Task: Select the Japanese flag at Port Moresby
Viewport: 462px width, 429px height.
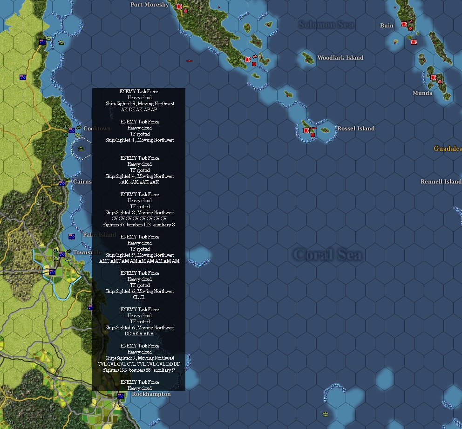Action: click(179, 7)
